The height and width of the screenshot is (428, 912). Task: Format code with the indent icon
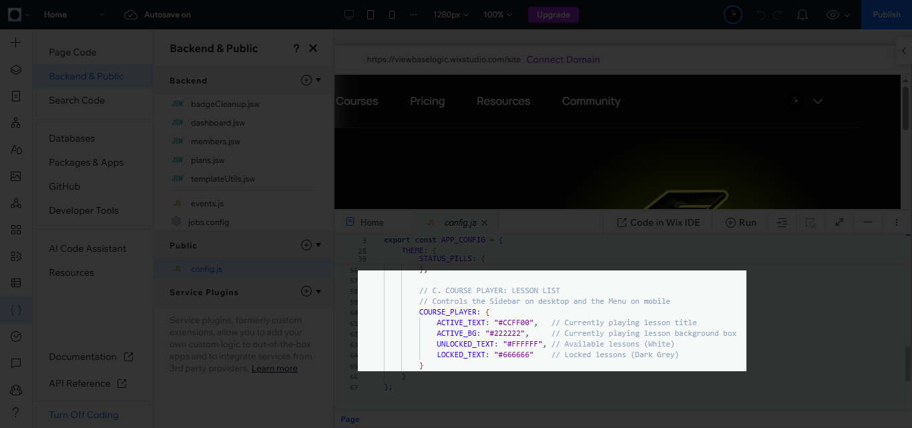[x=782, y=222]
